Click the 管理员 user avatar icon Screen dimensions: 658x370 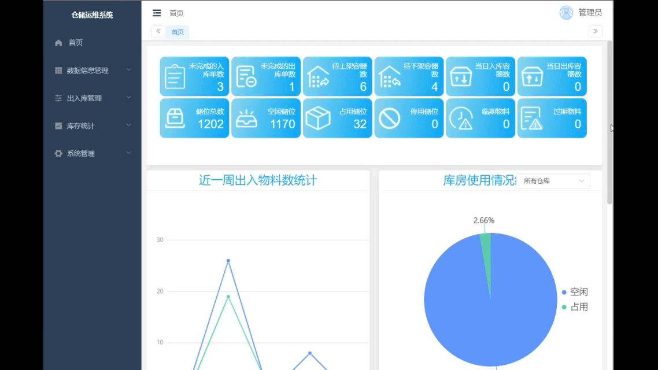566,13
